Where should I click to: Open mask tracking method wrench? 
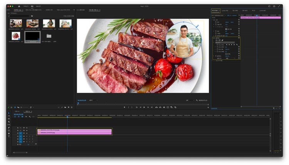[x=237, y=45]
